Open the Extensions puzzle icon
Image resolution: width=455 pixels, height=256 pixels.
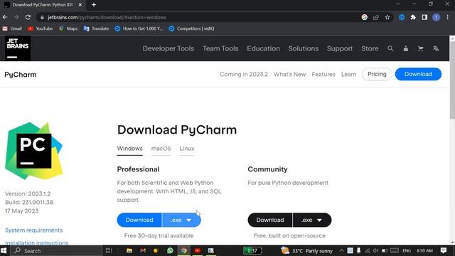413,17
